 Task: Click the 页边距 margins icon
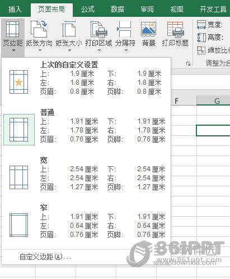click(x=13, y=29)
